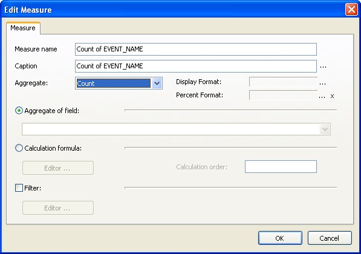Click the Display Format field
This screenshot has width=361, height=254.
point(283,82)
